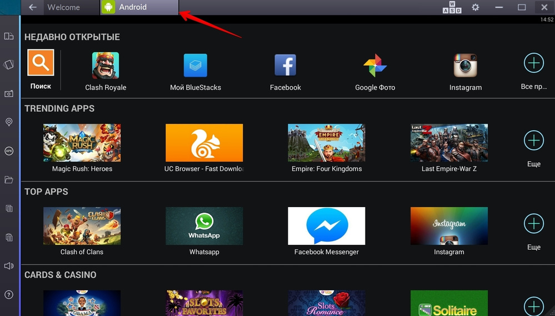The image size is (555, 316).
Task: Click the Magic Rush: Heroes label
Action: pyautogui.click(x=82, y=169)
